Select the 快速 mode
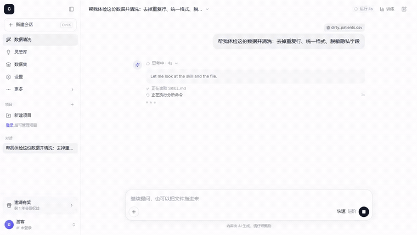 (x=341, y=211)
